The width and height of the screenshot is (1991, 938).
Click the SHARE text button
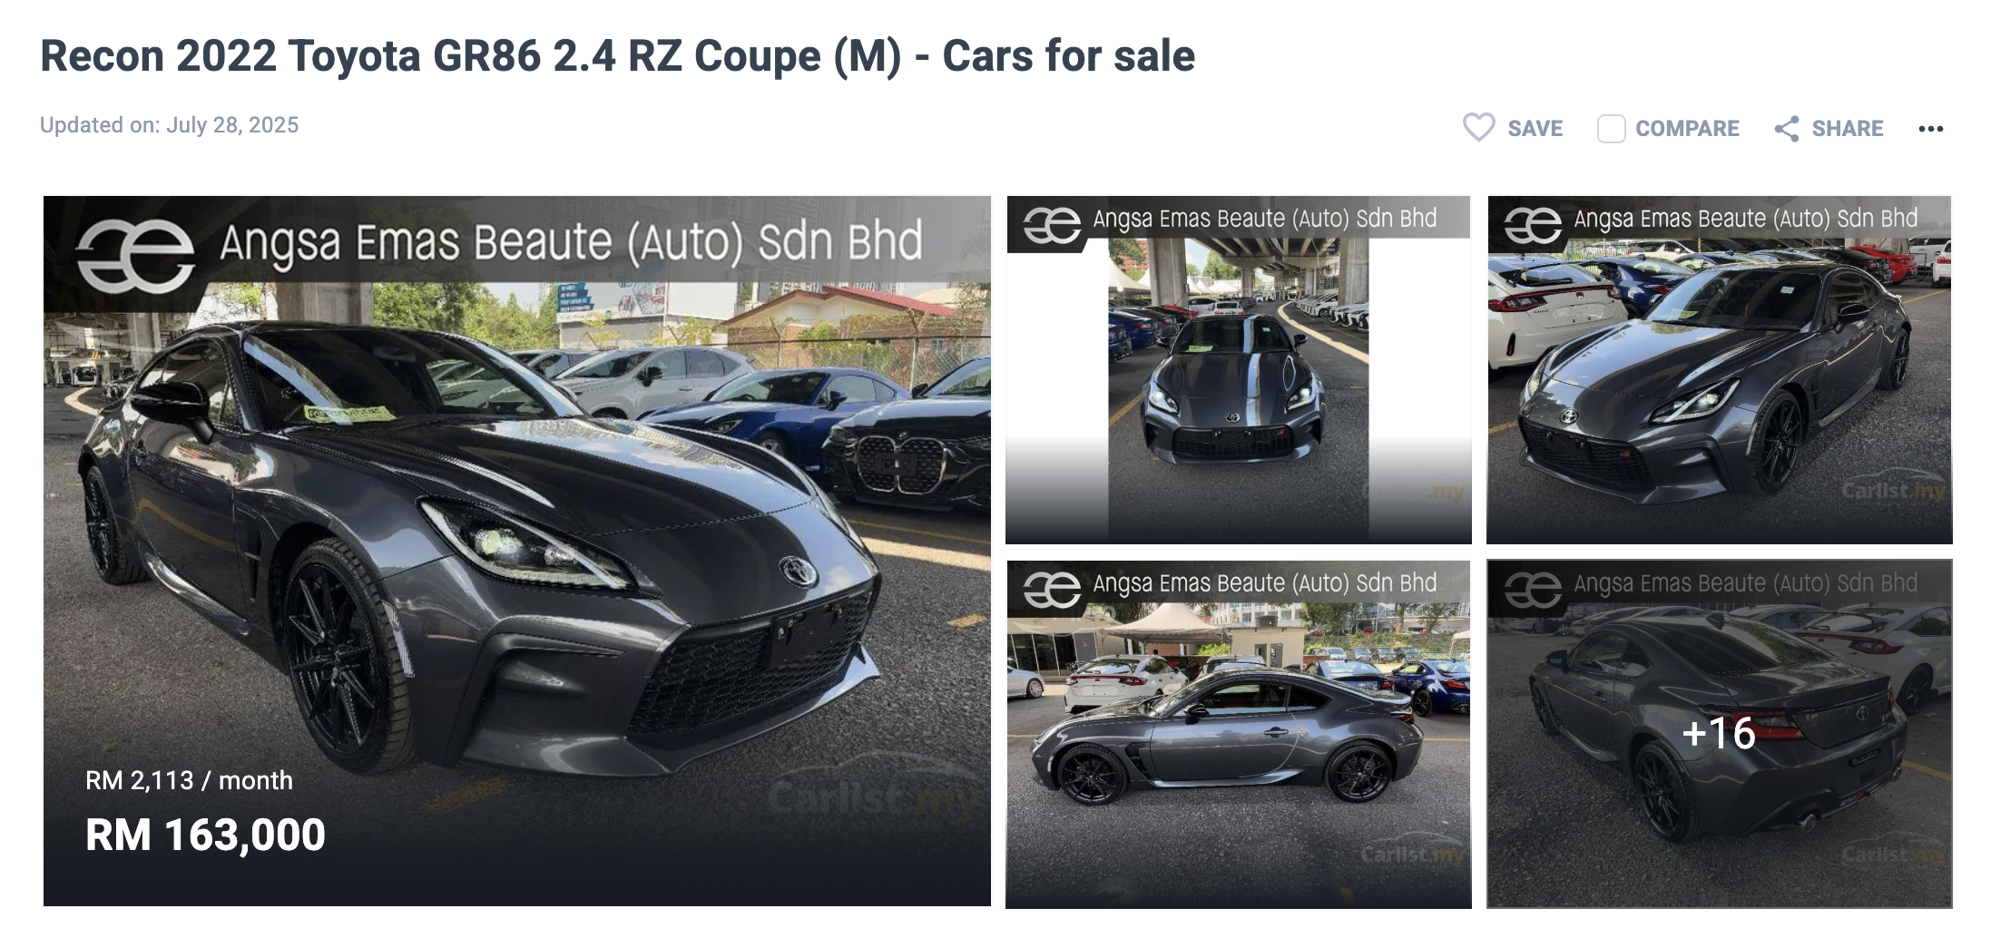1847,129
